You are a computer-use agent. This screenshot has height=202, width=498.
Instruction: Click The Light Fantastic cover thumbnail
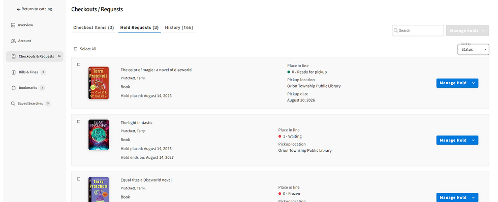click(99, 135)
